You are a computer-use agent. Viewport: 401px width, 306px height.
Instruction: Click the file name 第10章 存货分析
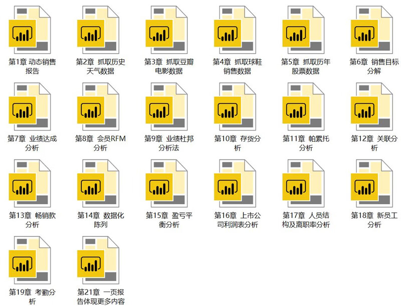click(x=237, y=143)
